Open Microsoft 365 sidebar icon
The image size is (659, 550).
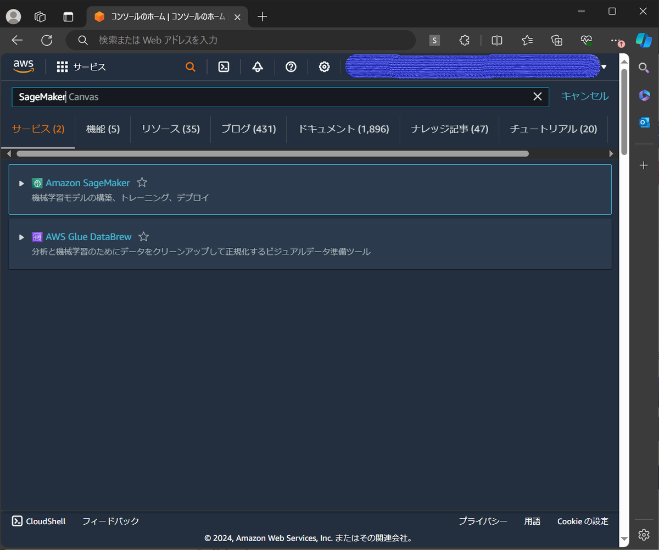click(x=644, y=95)
